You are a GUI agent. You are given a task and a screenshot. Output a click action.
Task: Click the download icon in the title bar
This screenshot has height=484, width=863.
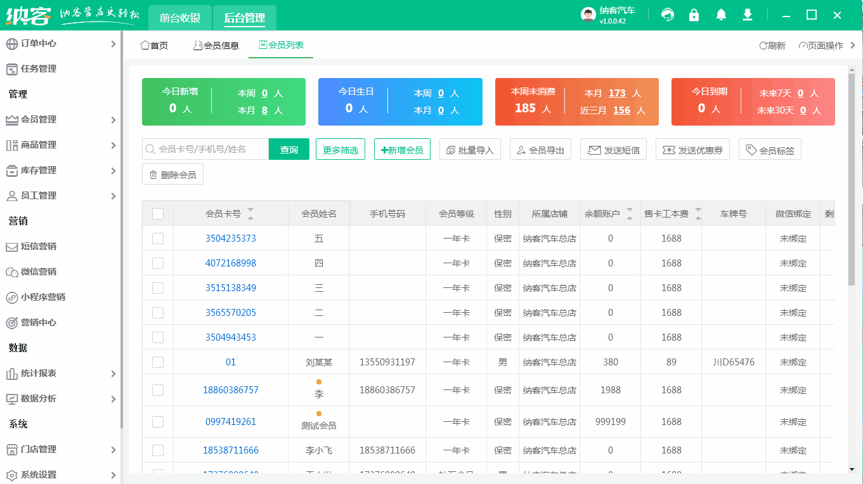coord(747,14)
